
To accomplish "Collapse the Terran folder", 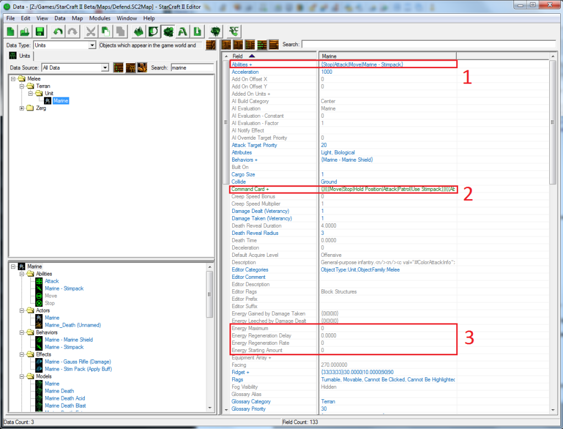I will click(x=22, y=86).
